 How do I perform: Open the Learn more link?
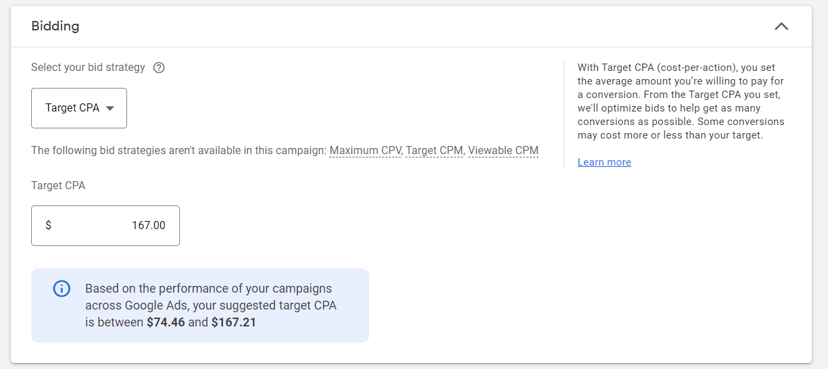[x=604, y=162]
